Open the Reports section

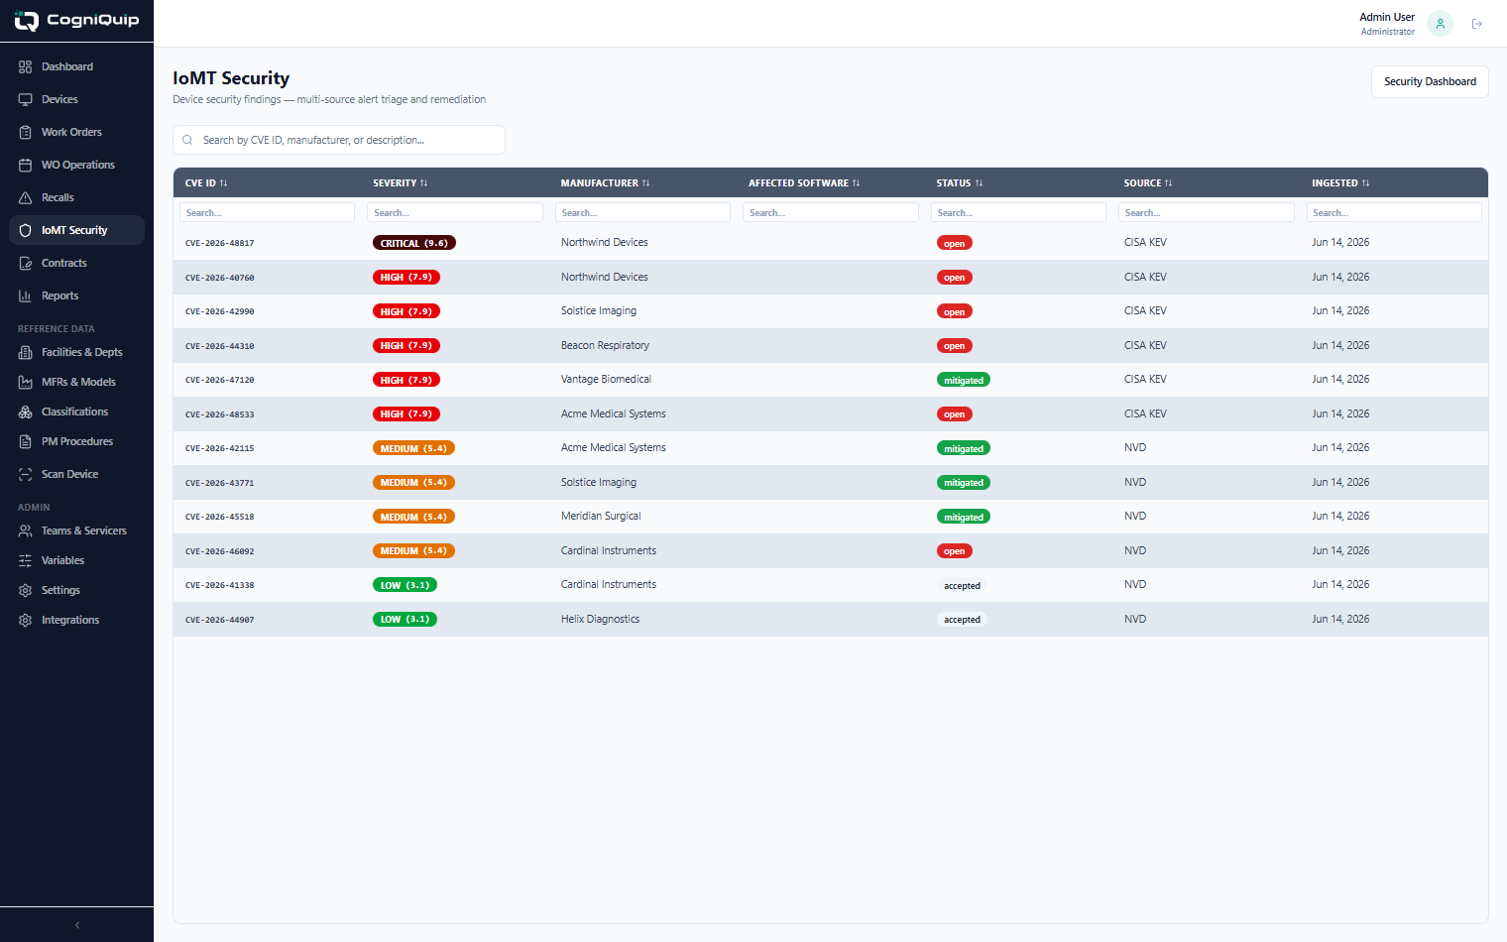pyautogui.click(x=77, y=295)
